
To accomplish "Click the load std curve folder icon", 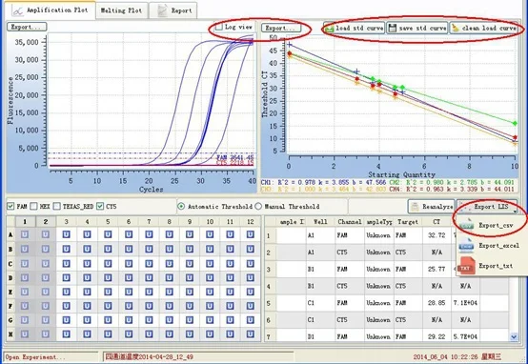I will [329, 29].
